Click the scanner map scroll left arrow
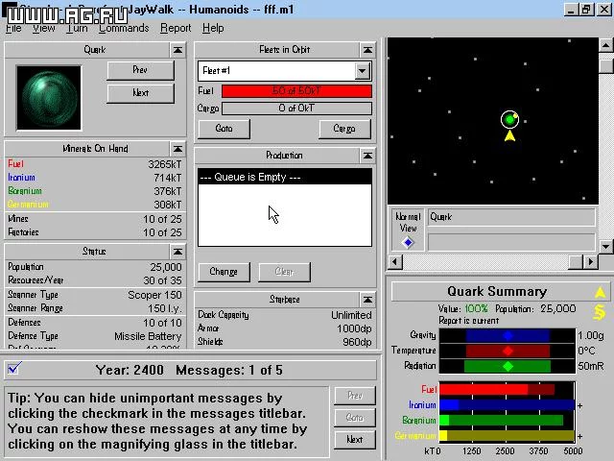 [x=394, y=261]
